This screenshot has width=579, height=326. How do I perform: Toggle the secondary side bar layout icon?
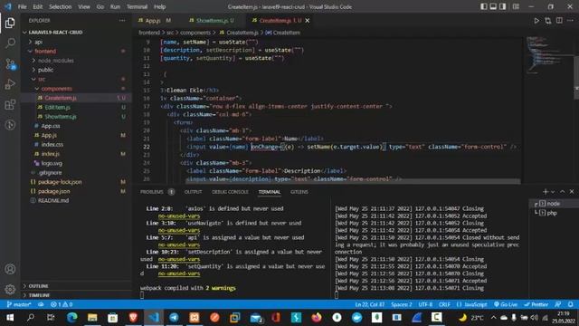(x=503, y=6)
